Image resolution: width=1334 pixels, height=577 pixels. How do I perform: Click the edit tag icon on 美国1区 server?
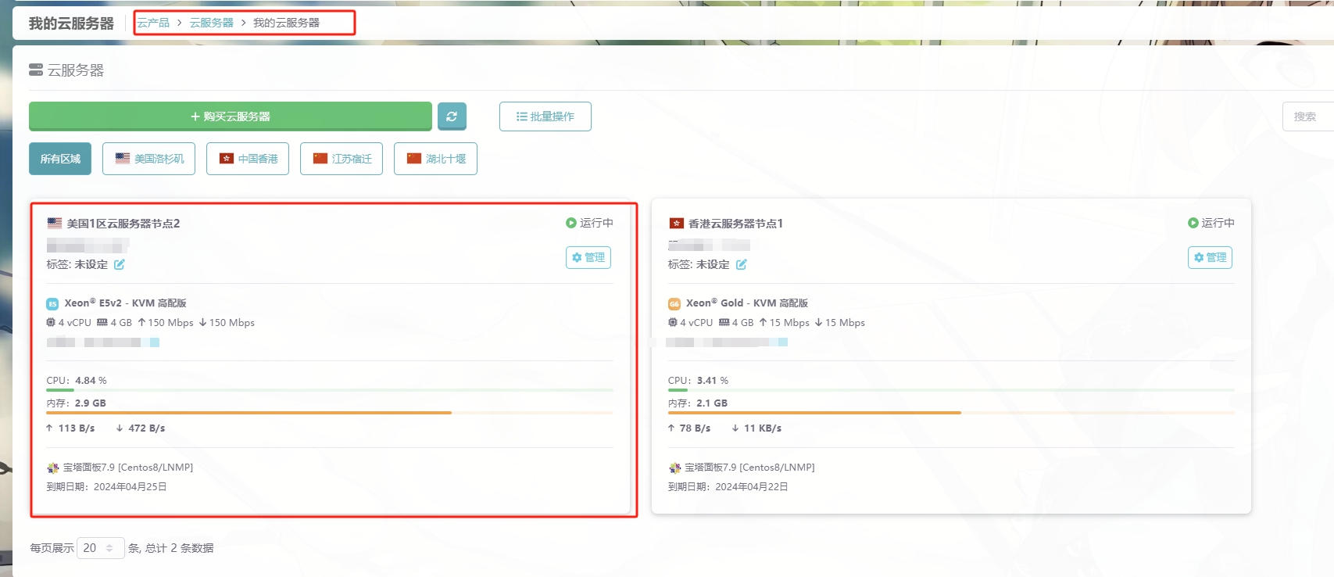click(x=120, y=265)
